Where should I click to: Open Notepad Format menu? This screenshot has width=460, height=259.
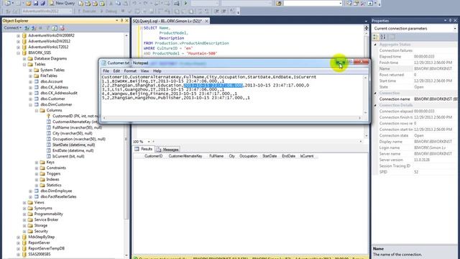tap(130, 71)
